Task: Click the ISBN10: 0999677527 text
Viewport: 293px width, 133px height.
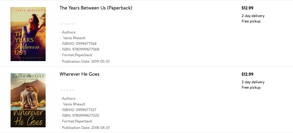Action: click(x=79, y=110)
